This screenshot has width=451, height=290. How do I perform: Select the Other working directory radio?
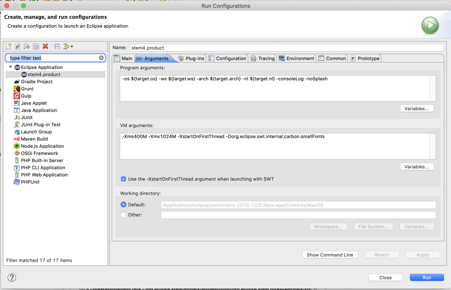(124, 215)
